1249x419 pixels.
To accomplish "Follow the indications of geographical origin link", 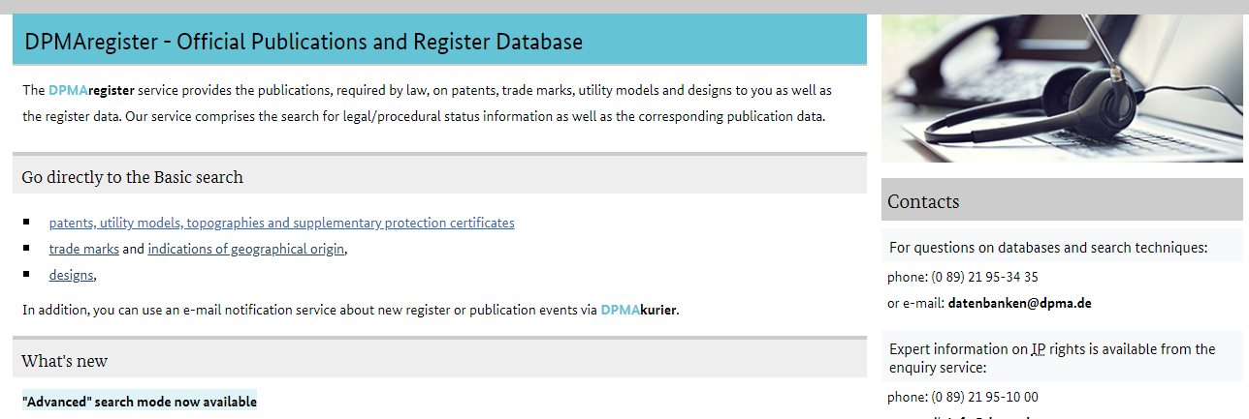I will pos(245,249).
